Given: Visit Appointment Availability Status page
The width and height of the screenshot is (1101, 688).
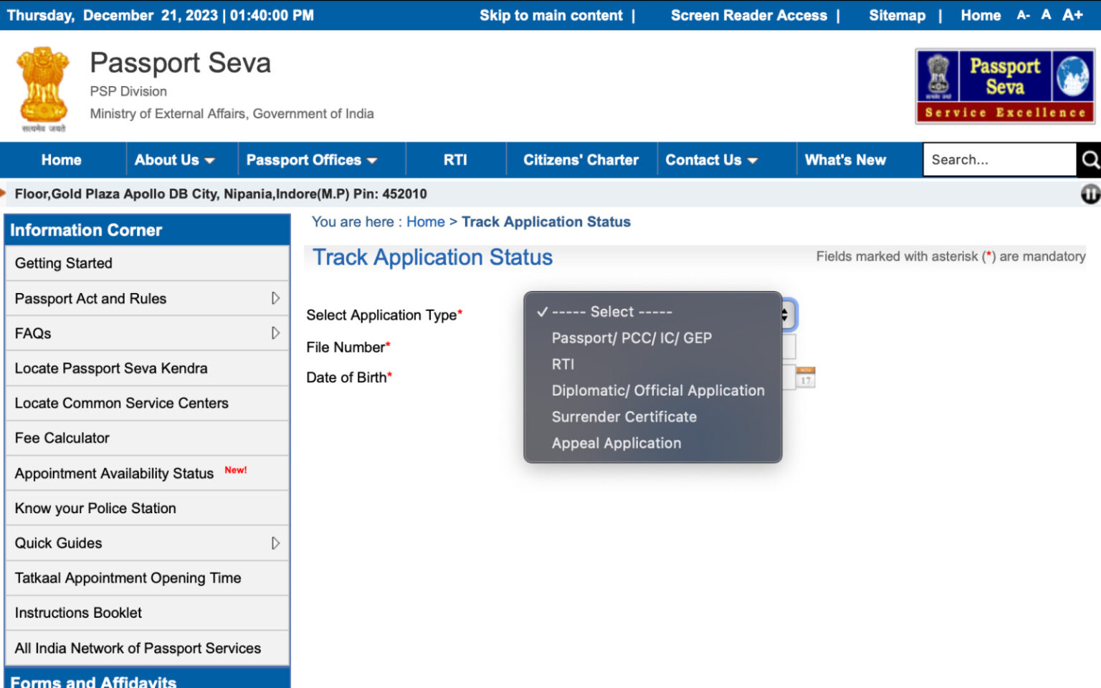Looking at the screenshot, I should (113, 473).
